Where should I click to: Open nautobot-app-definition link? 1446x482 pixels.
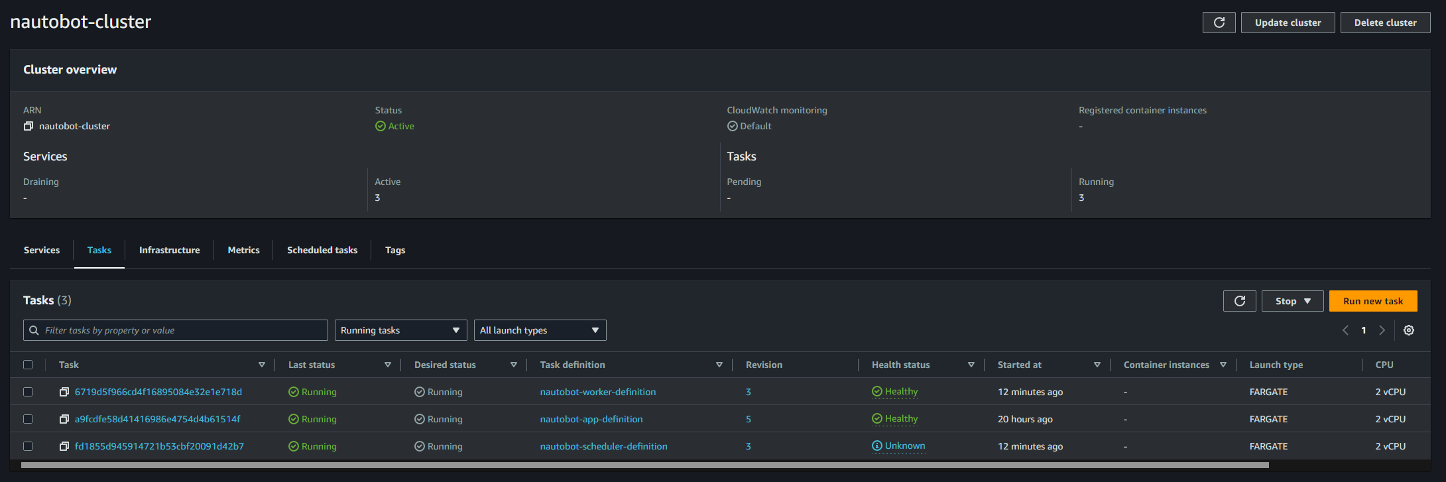[x=591, y=419]
